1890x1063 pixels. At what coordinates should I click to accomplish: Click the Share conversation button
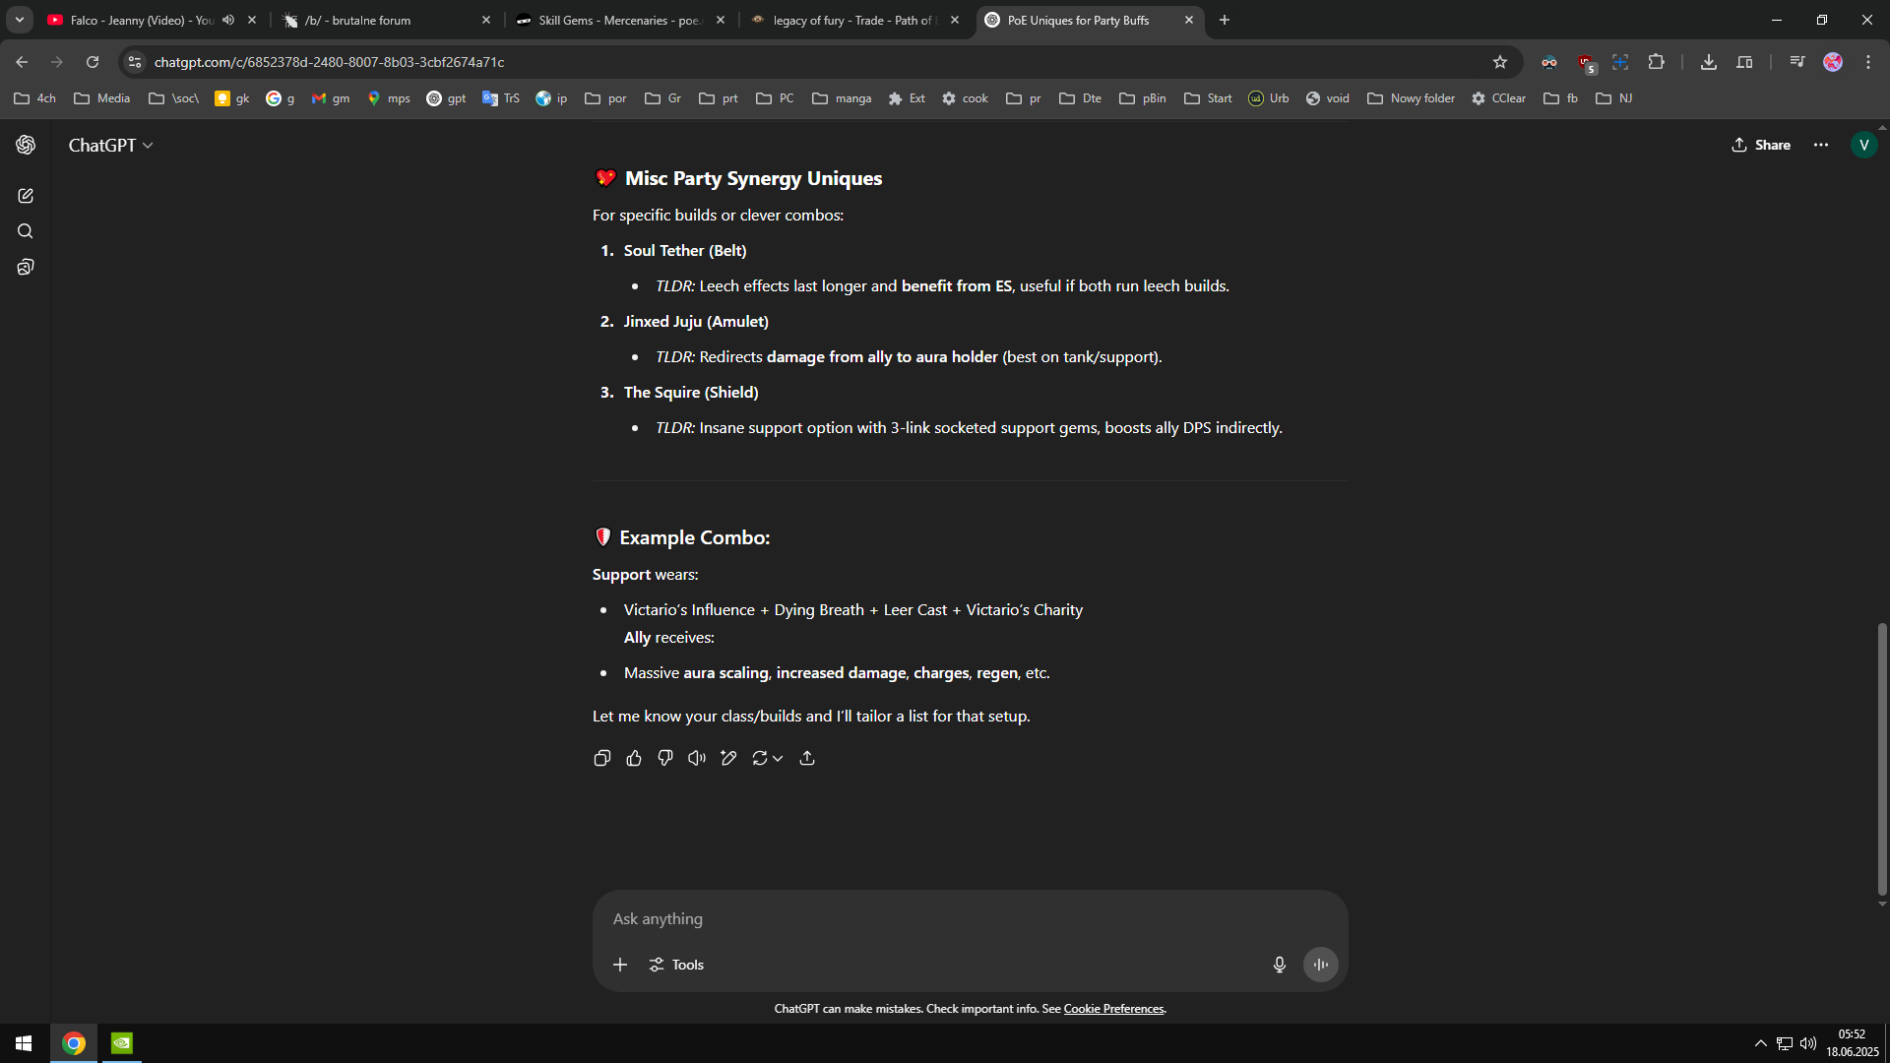point(1761,145)
